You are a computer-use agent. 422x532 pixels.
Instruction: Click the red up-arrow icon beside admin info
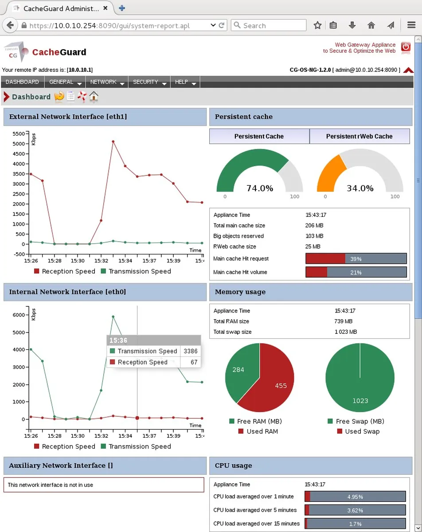pyautogui.click(x=409, y=70)
